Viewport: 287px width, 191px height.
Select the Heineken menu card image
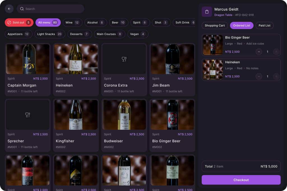(x=76, y=59)
